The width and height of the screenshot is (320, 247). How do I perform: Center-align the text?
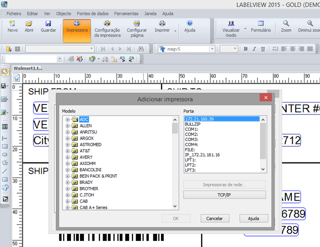point(292,49)
